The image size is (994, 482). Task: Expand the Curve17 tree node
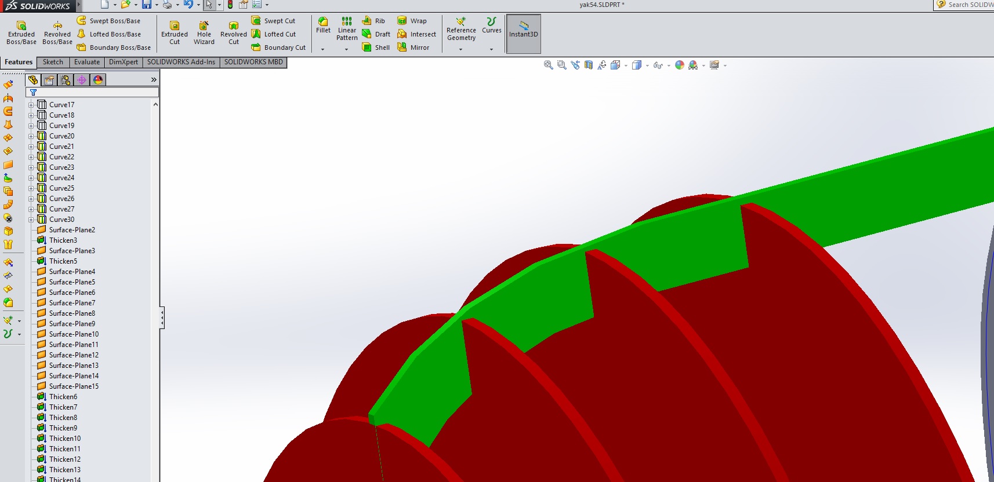point(31,105)
